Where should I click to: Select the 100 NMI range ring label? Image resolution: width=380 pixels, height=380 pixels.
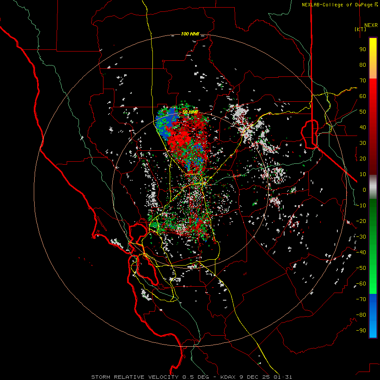(190, 34)
